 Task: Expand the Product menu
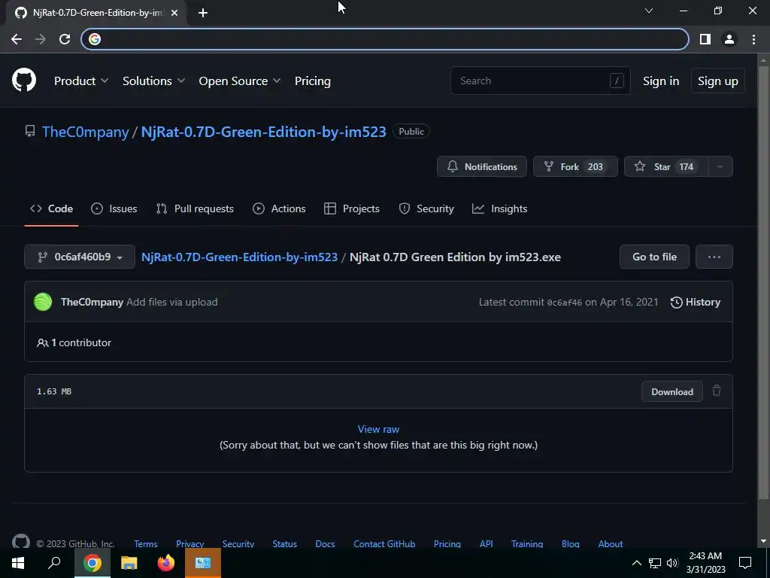point(81,81)
